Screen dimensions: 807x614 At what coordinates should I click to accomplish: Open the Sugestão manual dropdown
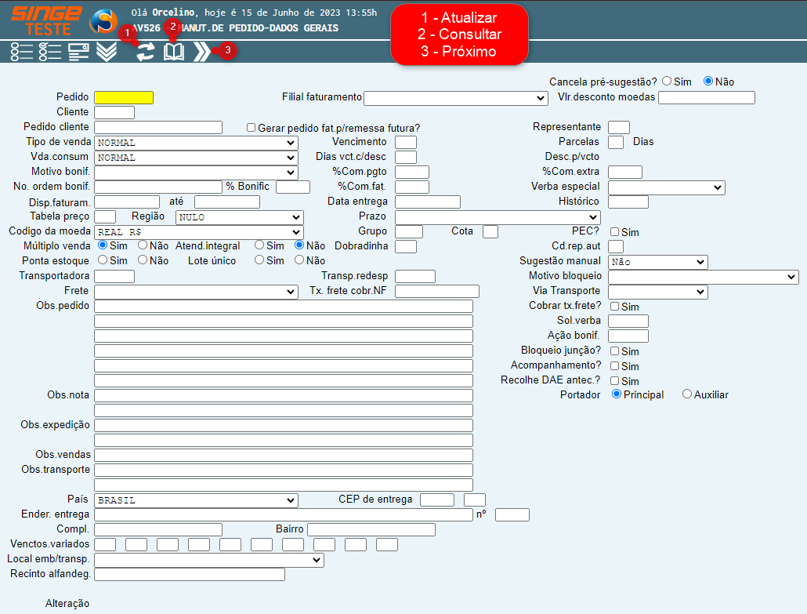(658, 262)
